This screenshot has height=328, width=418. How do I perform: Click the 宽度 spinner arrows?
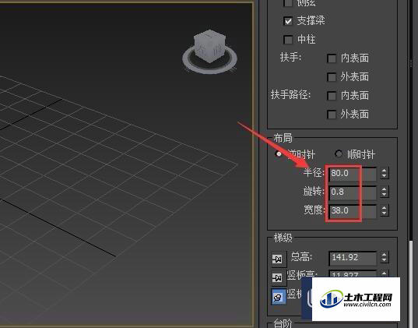[x=385, y=210]
